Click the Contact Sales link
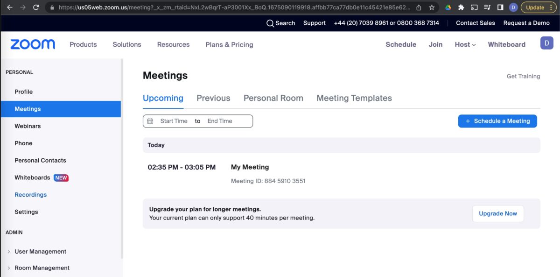Image resolution: width=560 pixels, height=277 pixels. 476,23
